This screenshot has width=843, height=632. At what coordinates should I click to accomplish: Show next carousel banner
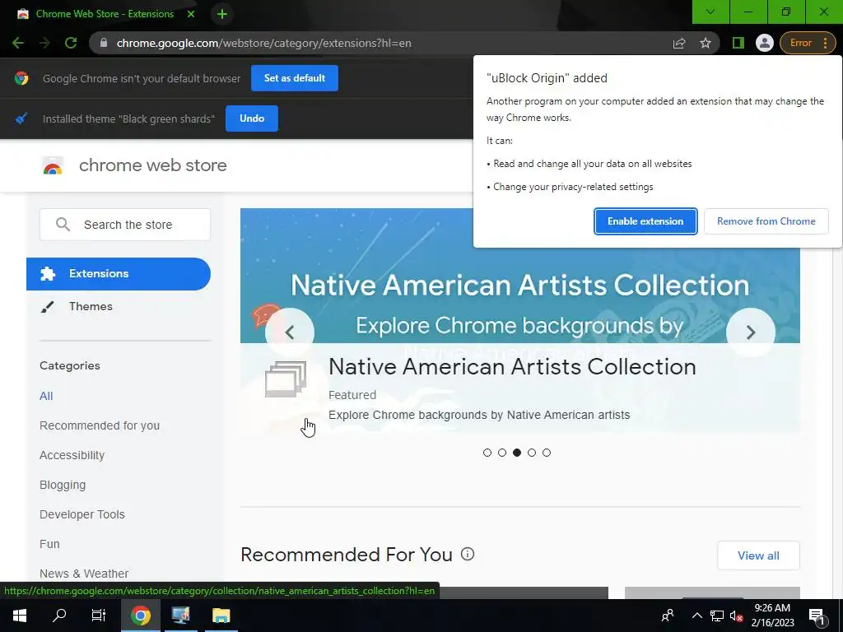coord(751,332)
